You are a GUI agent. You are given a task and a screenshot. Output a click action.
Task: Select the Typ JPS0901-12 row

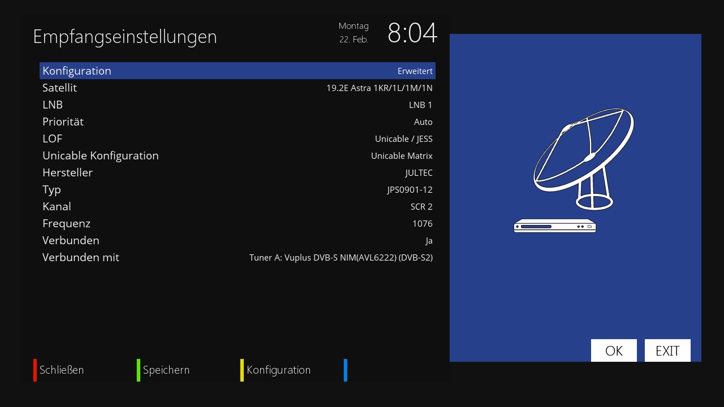point(238,189)
